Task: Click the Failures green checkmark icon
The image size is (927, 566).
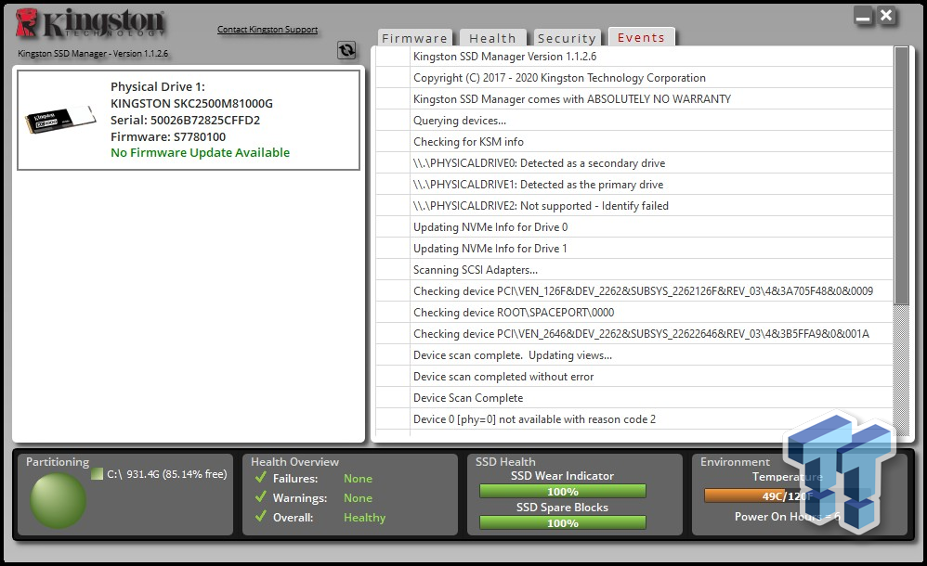Action: click(261, 477)
